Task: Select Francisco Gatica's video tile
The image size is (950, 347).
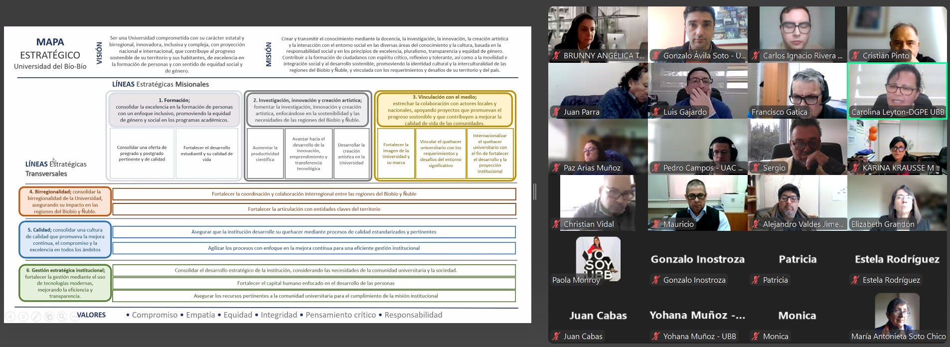Action: tap(797, 91)
